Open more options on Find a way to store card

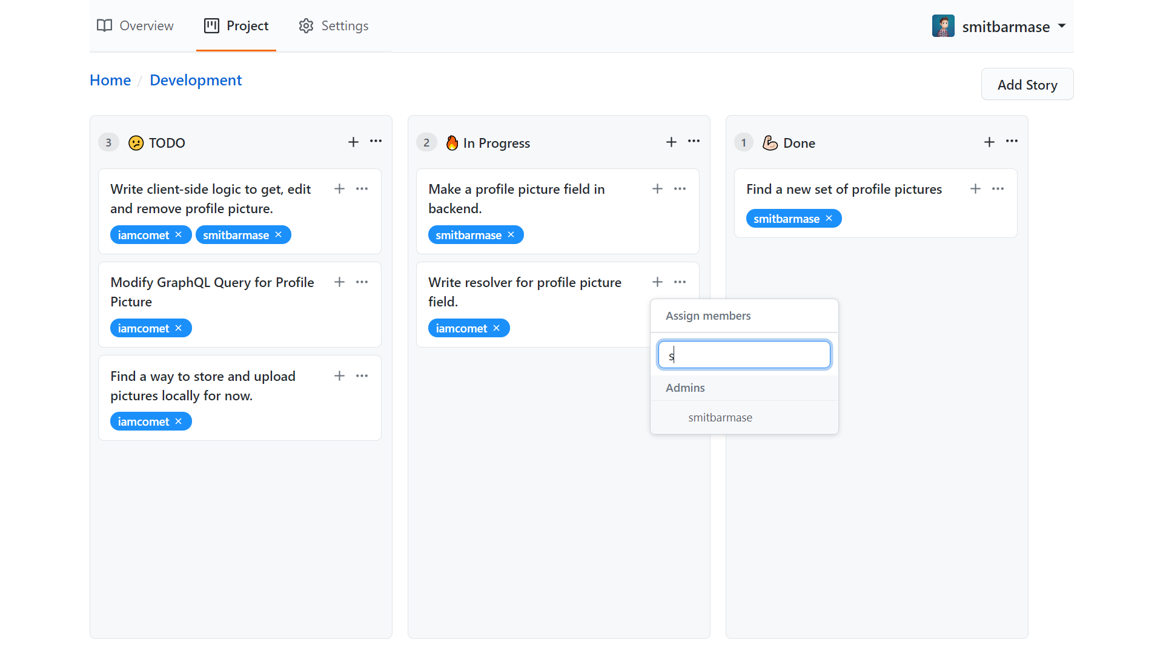pos(362,376)
